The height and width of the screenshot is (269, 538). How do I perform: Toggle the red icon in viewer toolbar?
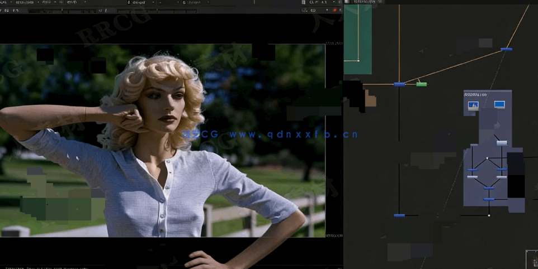(335, 10)
